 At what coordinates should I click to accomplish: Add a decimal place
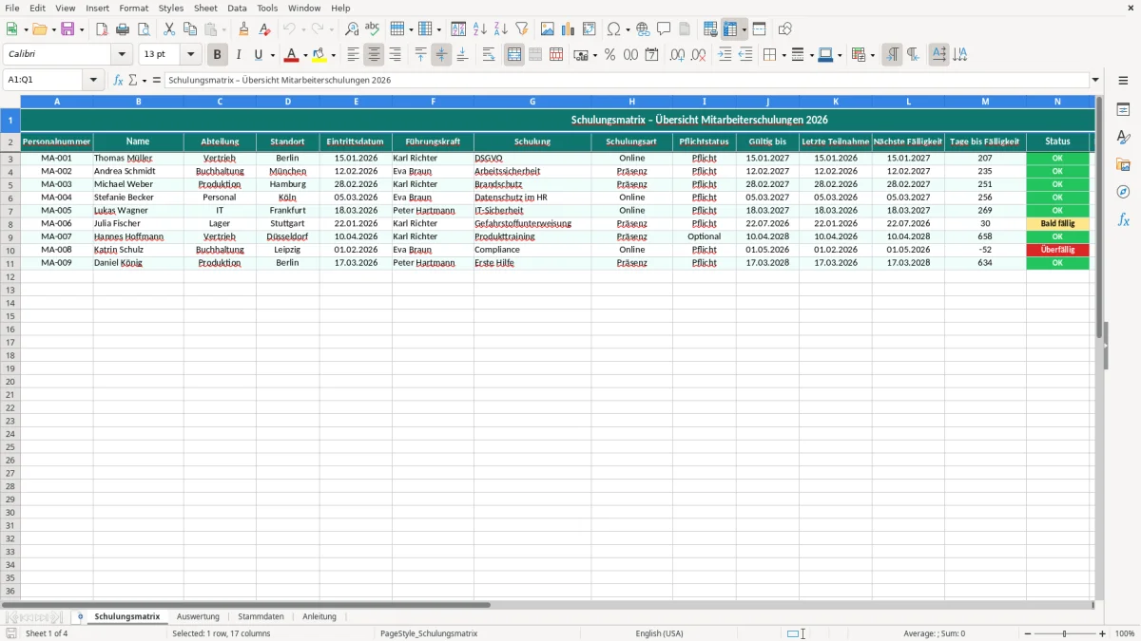pyautogui.click(x=678, y=55)
